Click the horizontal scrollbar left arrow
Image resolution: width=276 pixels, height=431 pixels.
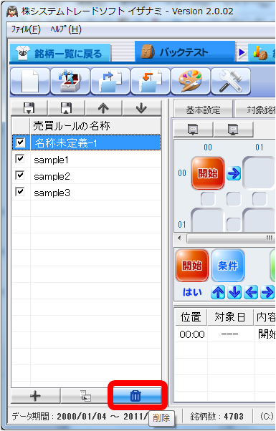pyautogui.click(x=179, y=238)
